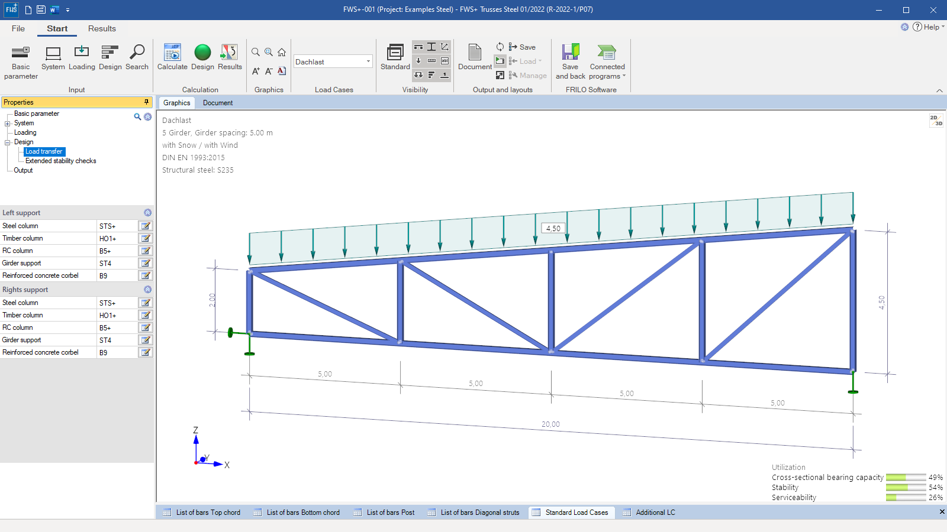Click Stability utilization bar
947x532 pixels.
[906, 488]
